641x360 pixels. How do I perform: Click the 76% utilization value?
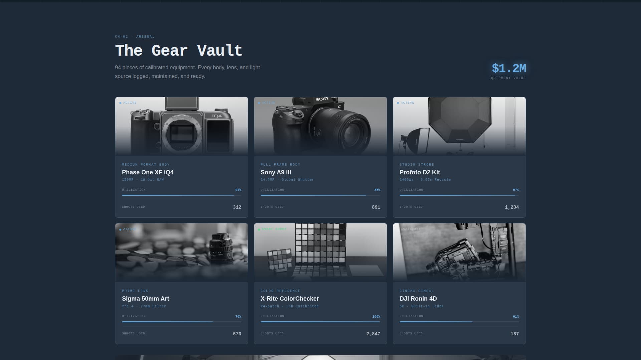coord(238,317)
